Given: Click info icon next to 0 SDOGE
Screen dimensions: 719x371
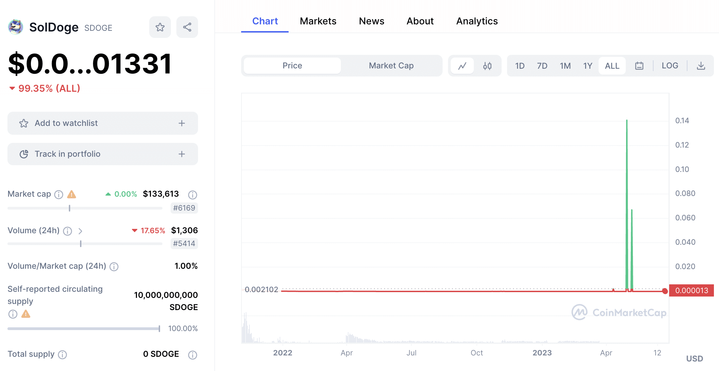Looking at the screenshot, I should pos(193,355).
